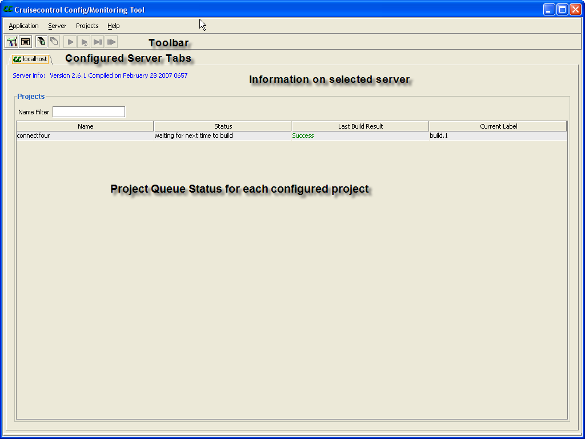Click the tools/configuration icon in toolbar
Screen dimensions: 585x439
point(11,42)
